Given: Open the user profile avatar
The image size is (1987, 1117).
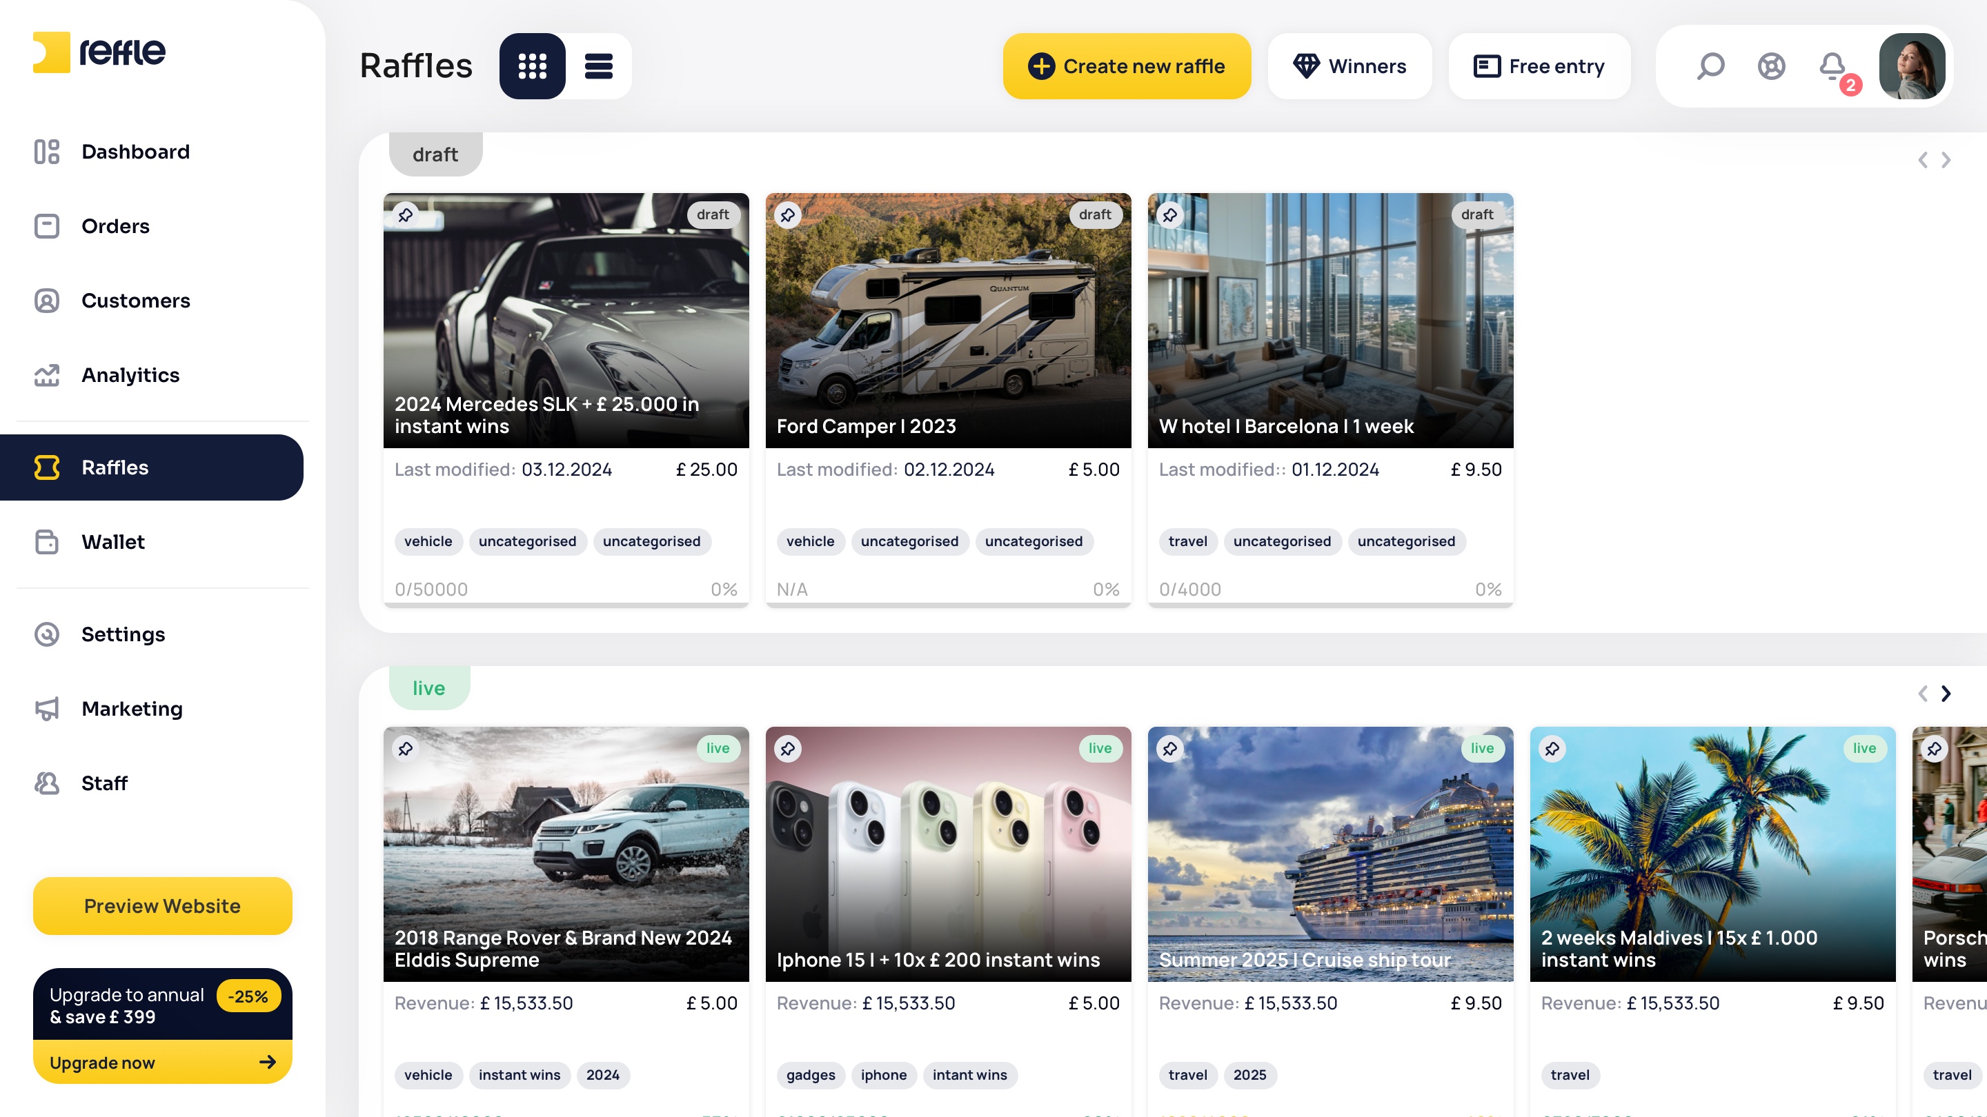Looking at the screenshot, I should click(1911, 66).
